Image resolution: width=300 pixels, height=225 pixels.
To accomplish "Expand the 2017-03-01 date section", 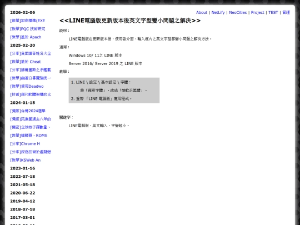I will pyautogui.click(x=23, y=218).
